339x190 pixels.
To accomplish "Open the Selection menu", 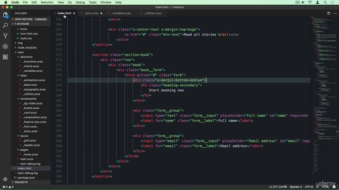I will [x=47, y=2].
